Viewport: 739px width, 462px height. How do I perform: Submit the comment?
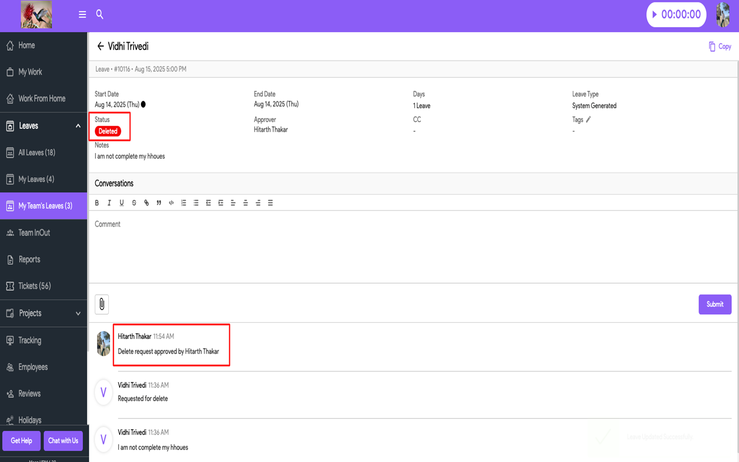tap(715, 304)
